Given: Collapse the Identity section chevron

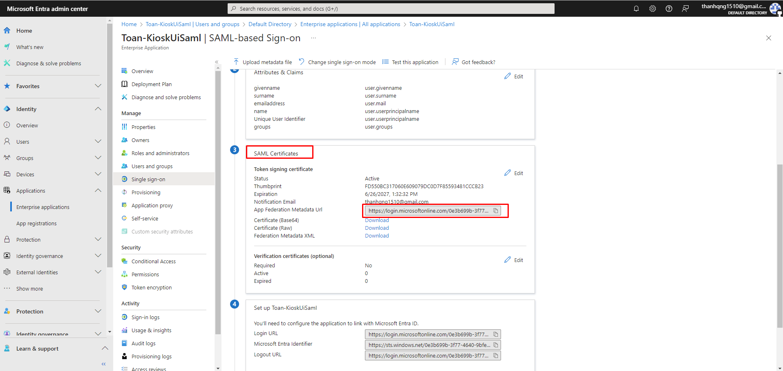Looking at the screenshot, I should pos(98,109).
